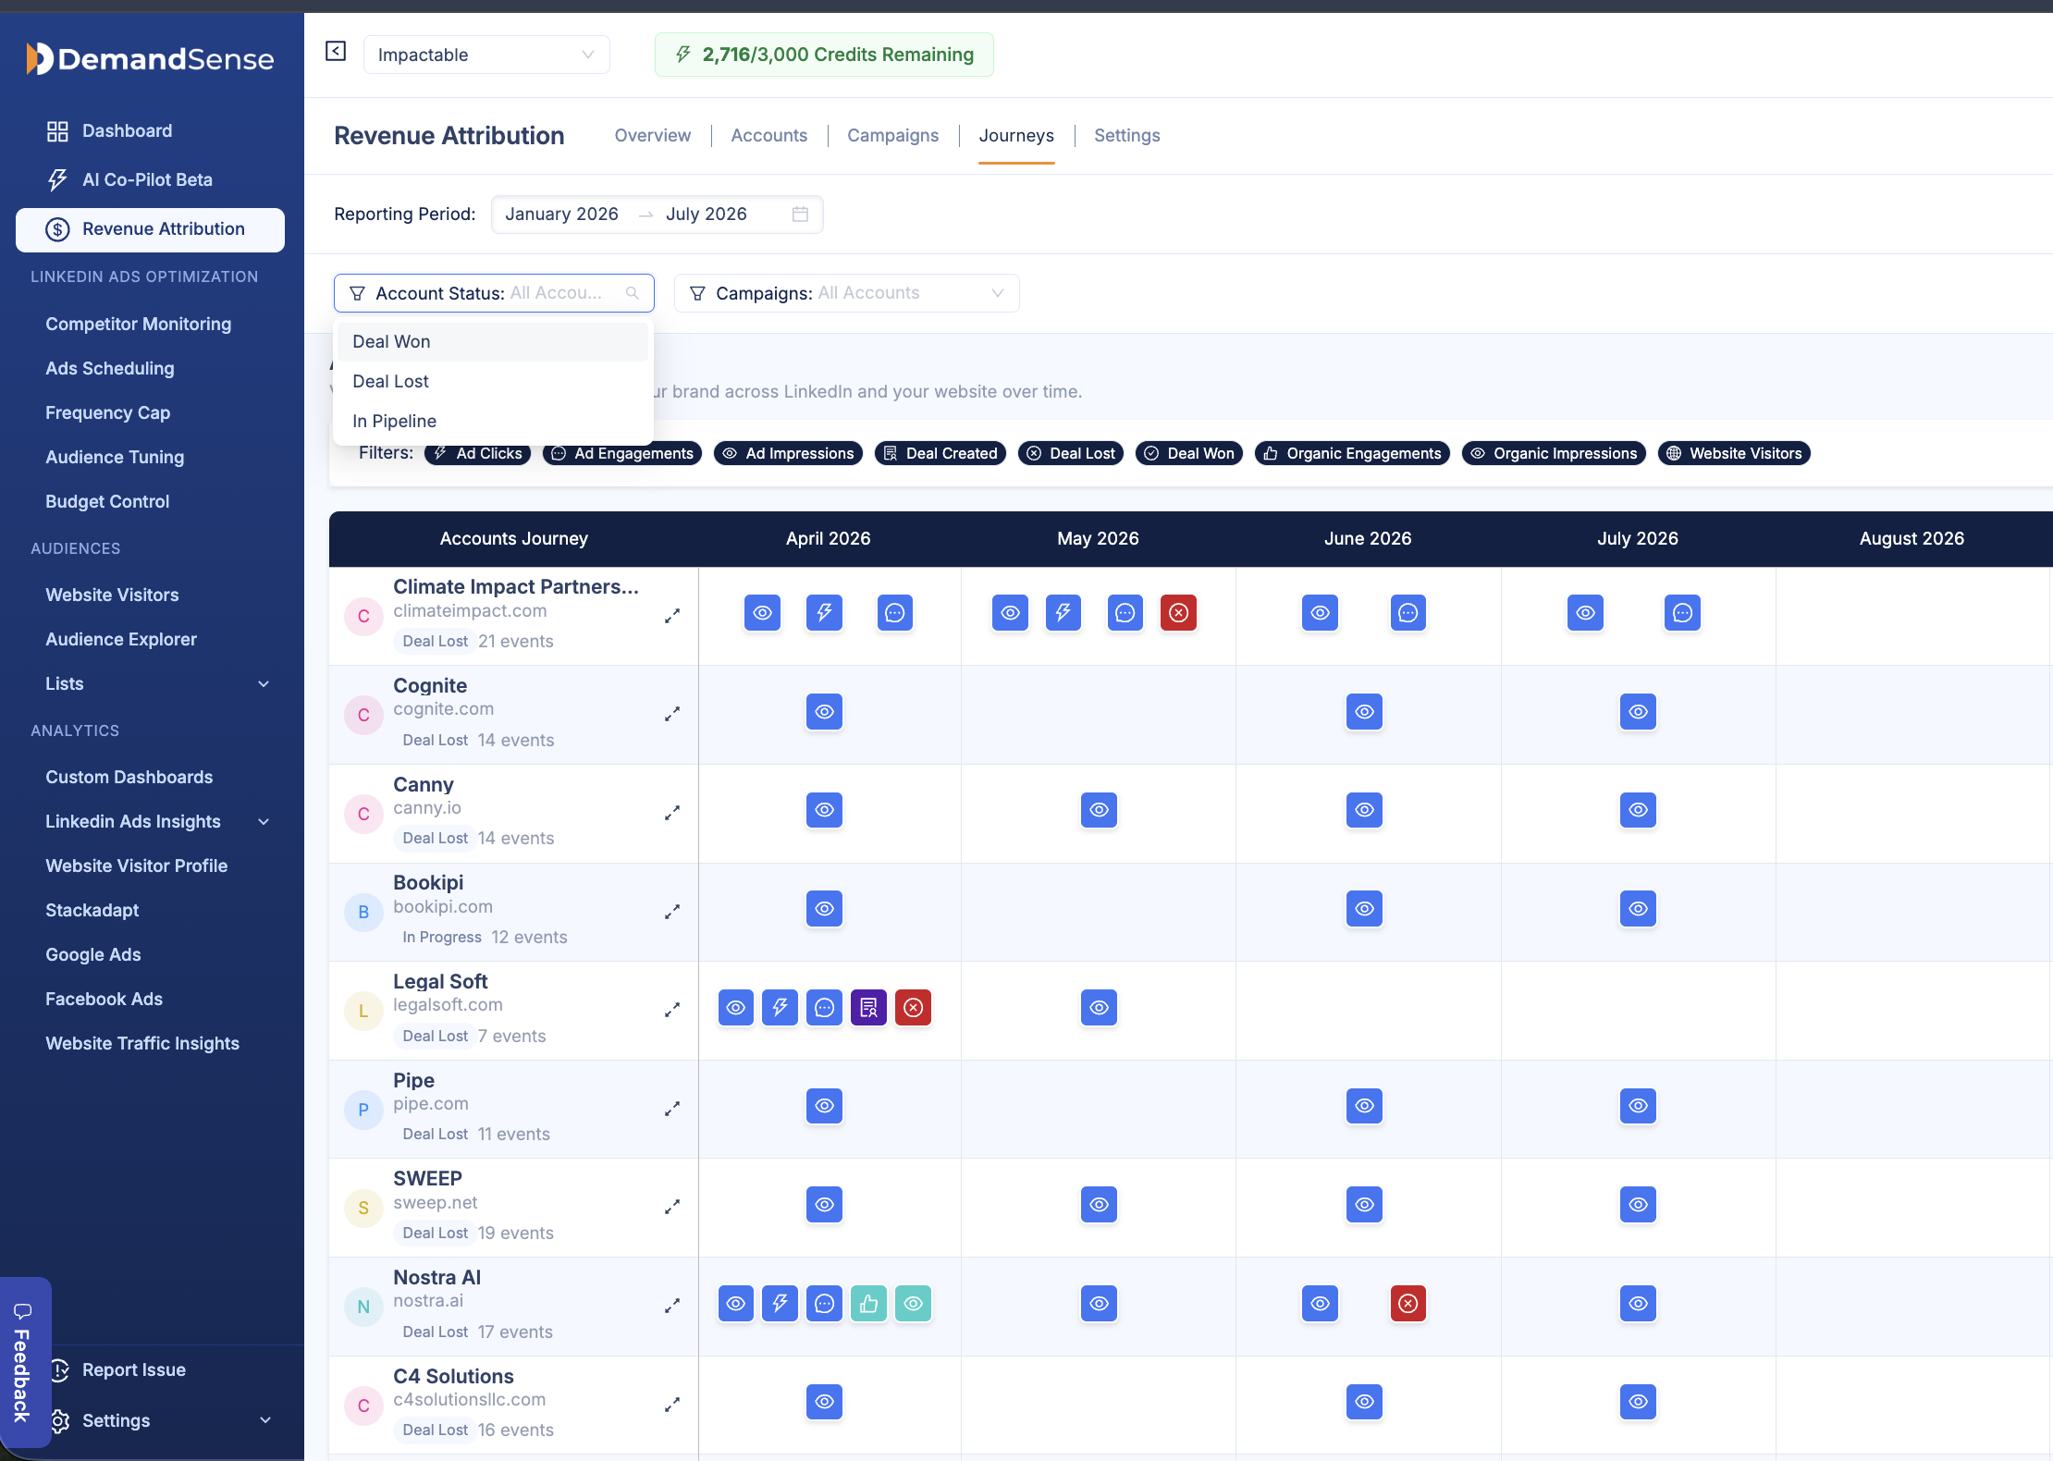Viewport: 2053px width, 1461px height.
Task: Expand the Bookipi journey row
Action: pyautogui.click(x=672, y=912)
